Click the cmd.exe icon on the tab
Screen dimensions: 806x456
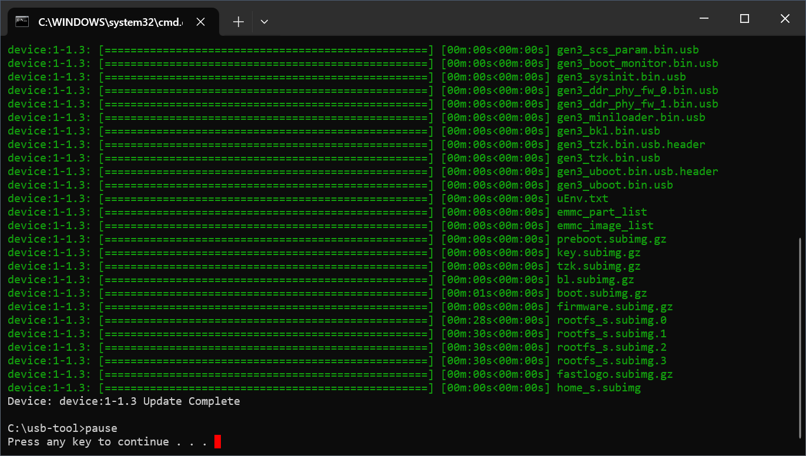pos(23,21)
